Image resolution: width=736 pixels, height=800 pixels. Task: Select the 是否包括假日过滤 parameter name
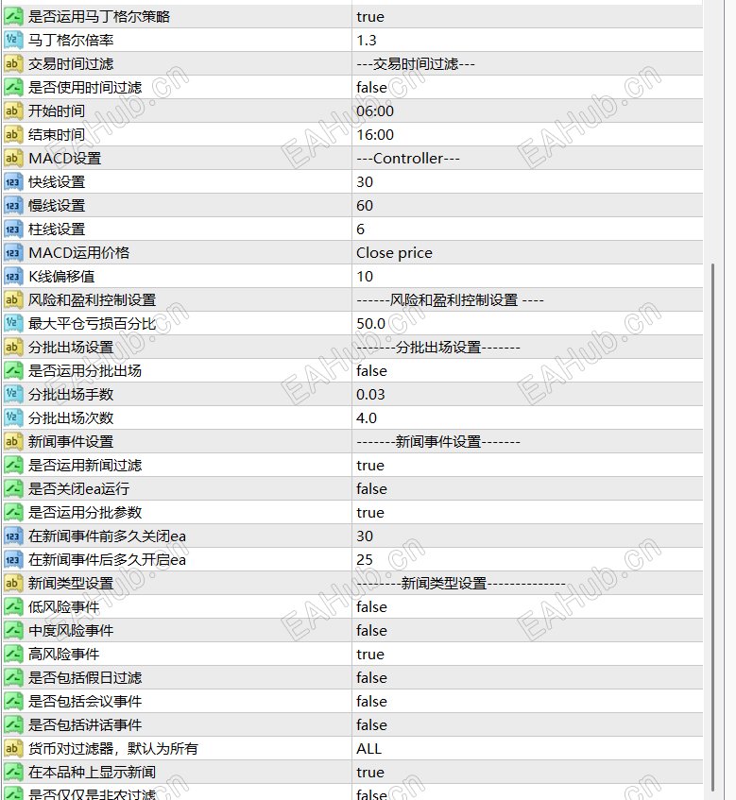pyautogui.click(x=85, y=677)
